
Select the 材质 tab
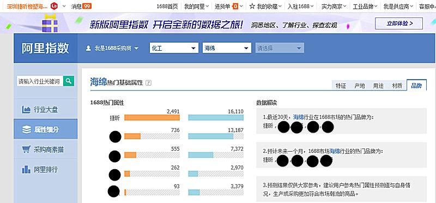coord(397,86)
